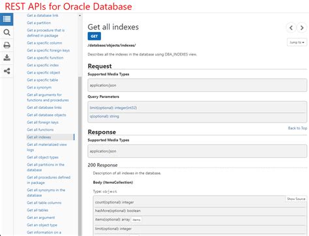The height and width of the screenshot is (236, 309).
Task: Click the Response application/json media type
Action: click(103, 151)
